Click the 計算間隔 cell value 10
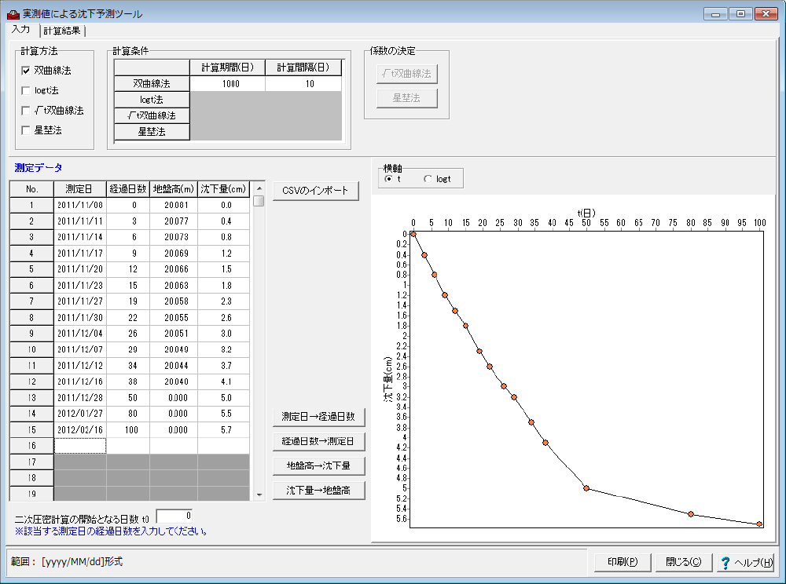786x584 pixels. point(303,83)
